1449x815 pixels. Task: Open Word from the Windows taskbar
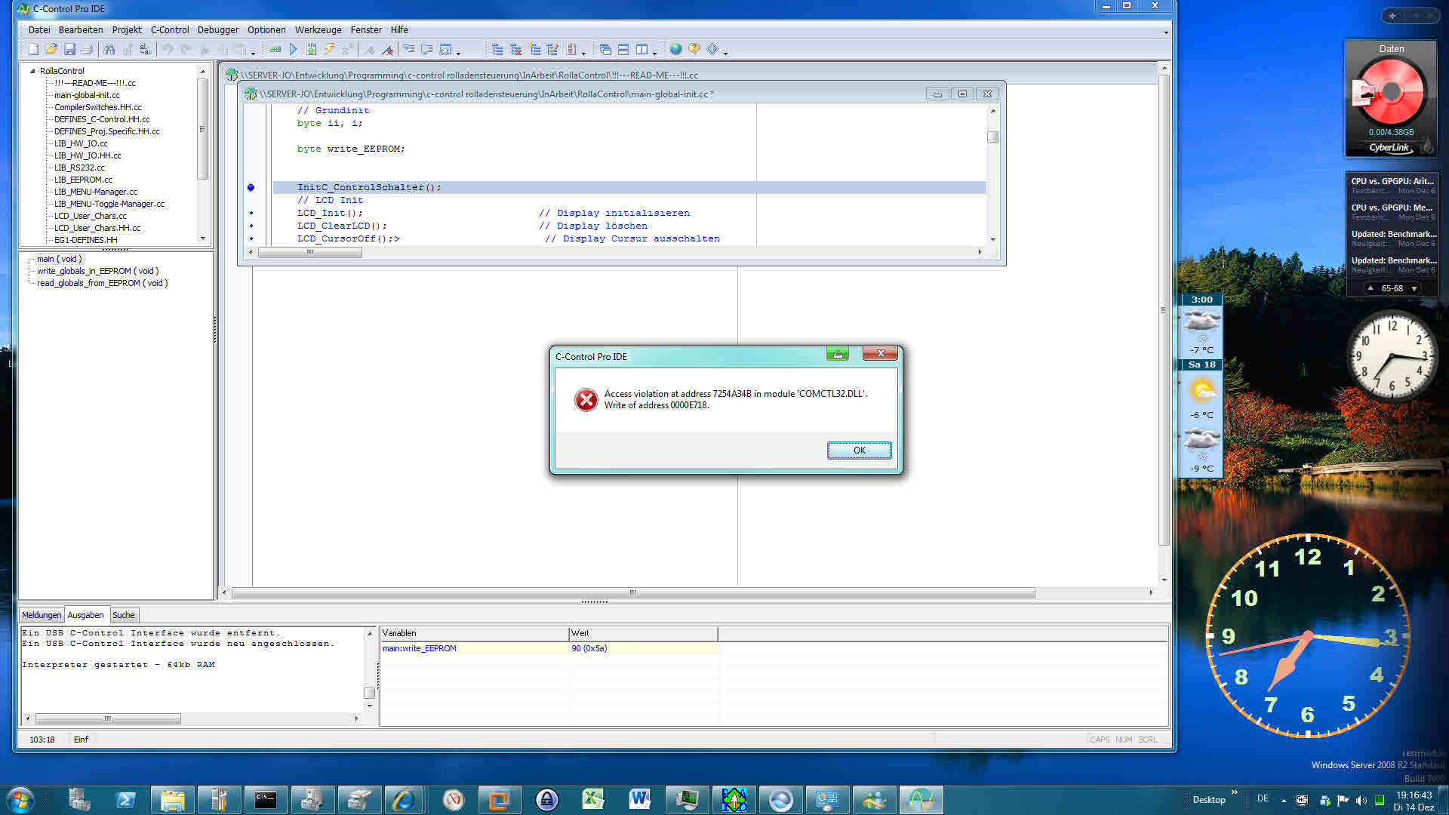(639, 799)
